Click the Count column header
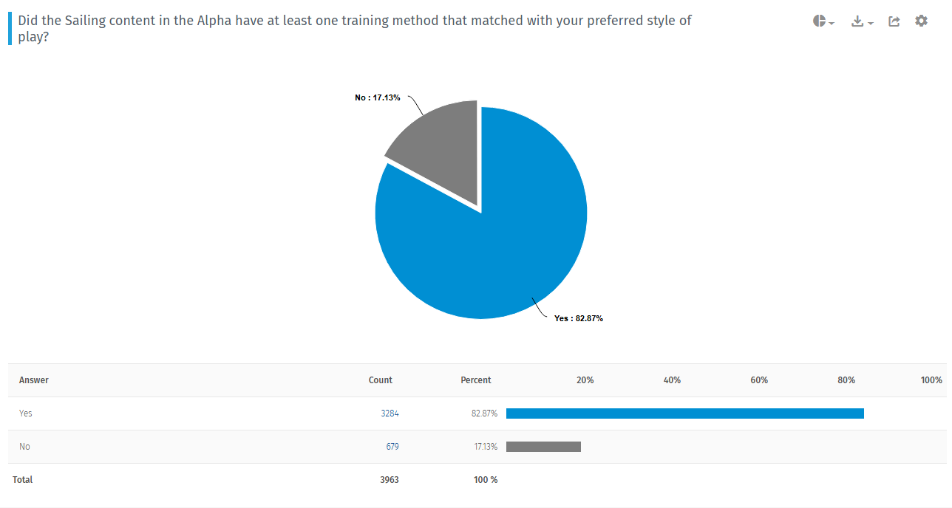Screen dimensions: 952x508 (x=381, y=380)
